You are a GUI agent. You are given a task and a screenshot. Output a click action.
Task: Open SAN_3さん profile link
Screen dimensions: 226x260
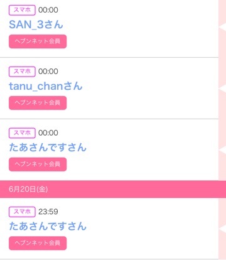36,24
